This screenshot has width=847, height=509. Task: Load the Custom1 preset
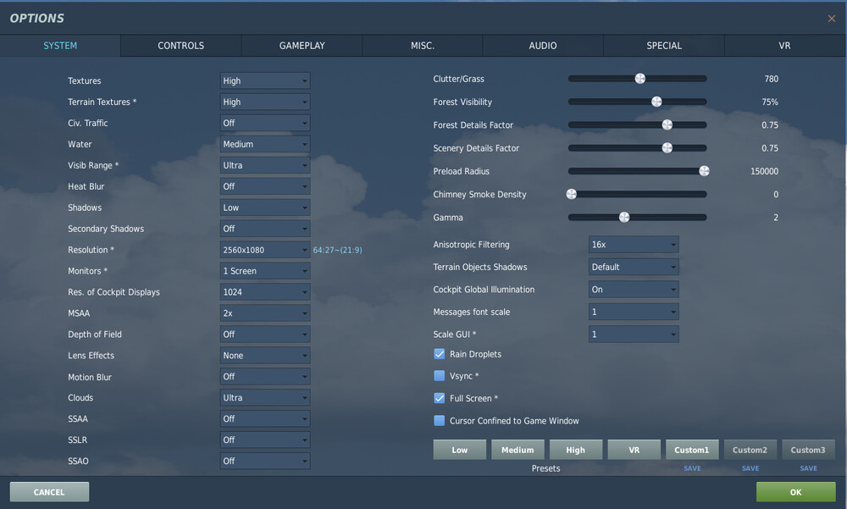pyautogui.click(x=692, y=449)
